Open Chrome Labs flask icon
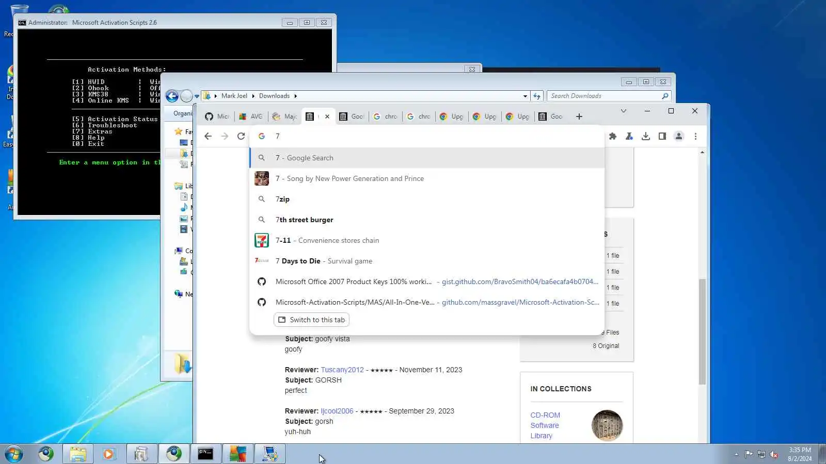The image size is (826, 464). (x=629, y=136)
